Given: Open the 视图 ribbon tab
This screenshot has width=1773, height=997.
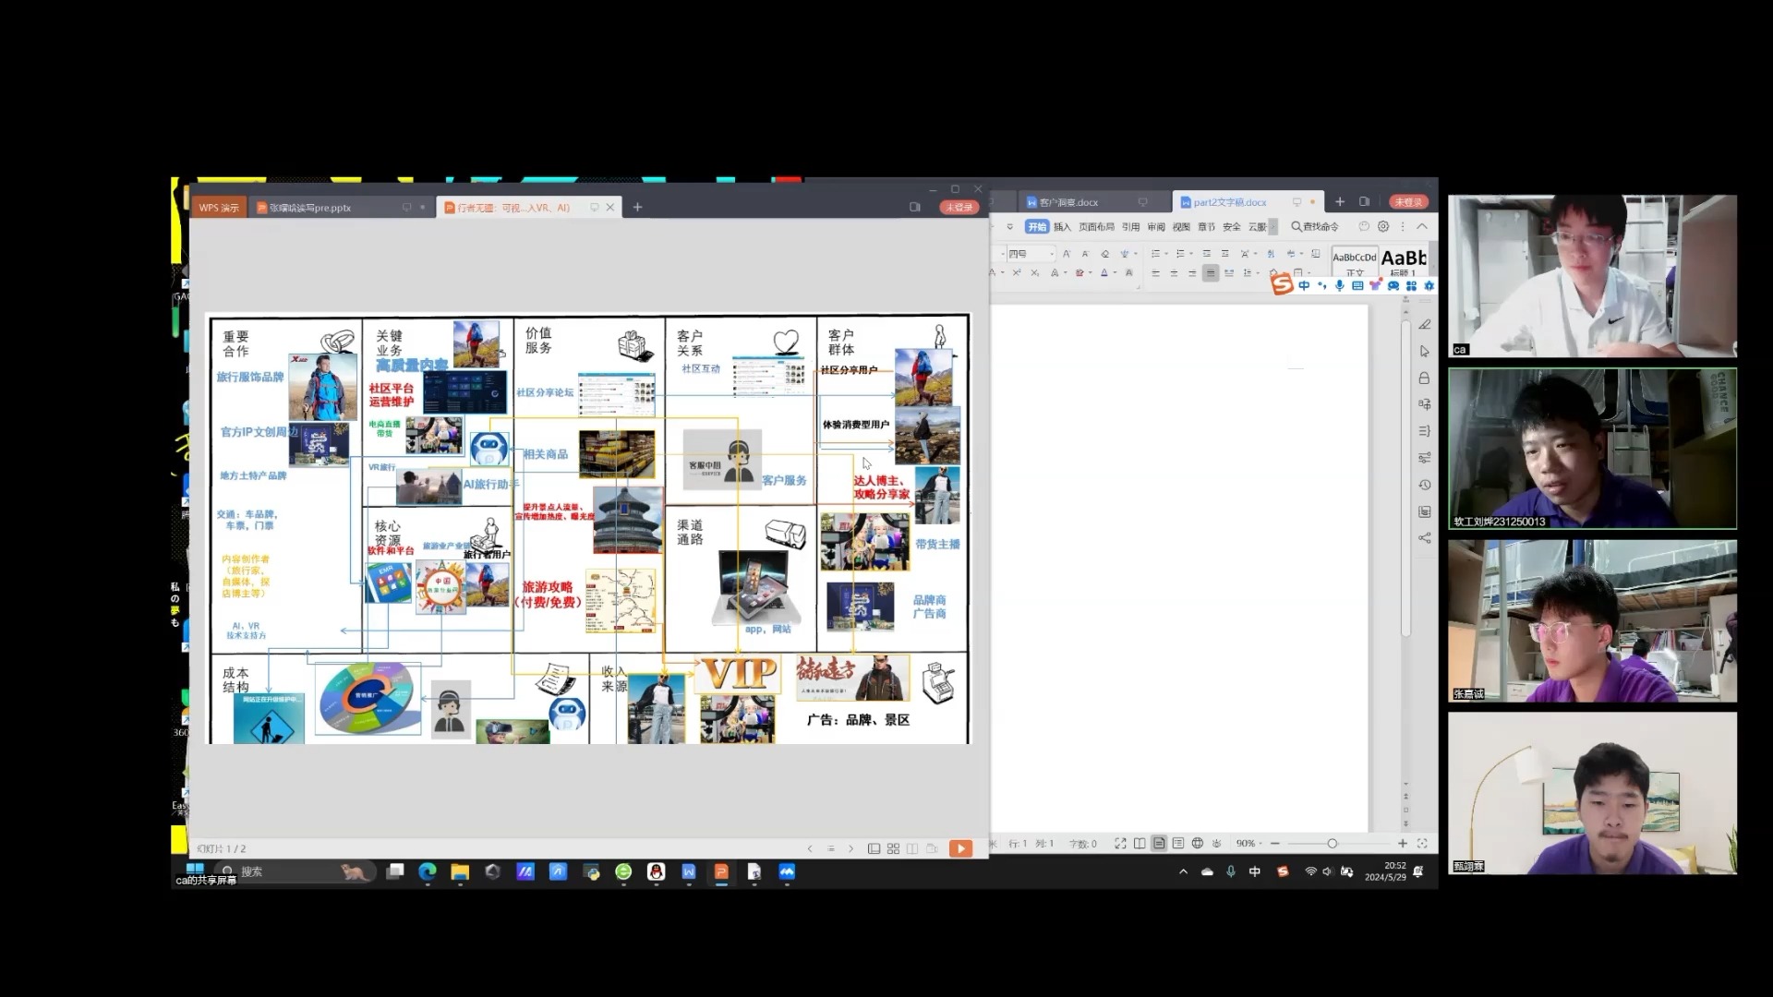Looking at the screenshot, I should click(x=1181, y=226).
